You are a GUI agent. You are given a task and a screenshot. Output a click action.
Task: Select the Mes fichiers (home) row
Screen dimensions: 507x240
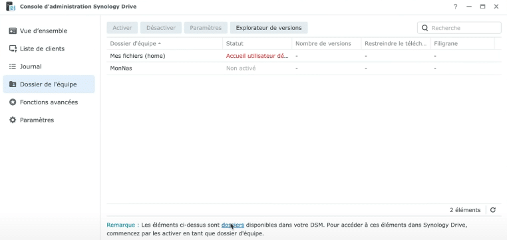(304, 56)
